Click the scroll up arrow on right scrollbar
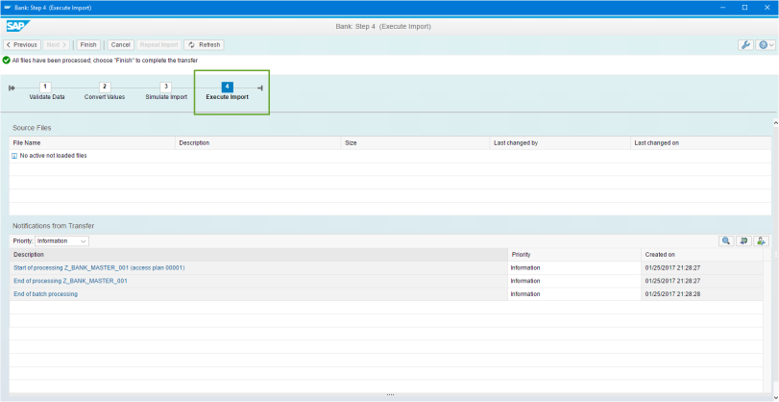The image size is (779, 402). tap(775, 122)
